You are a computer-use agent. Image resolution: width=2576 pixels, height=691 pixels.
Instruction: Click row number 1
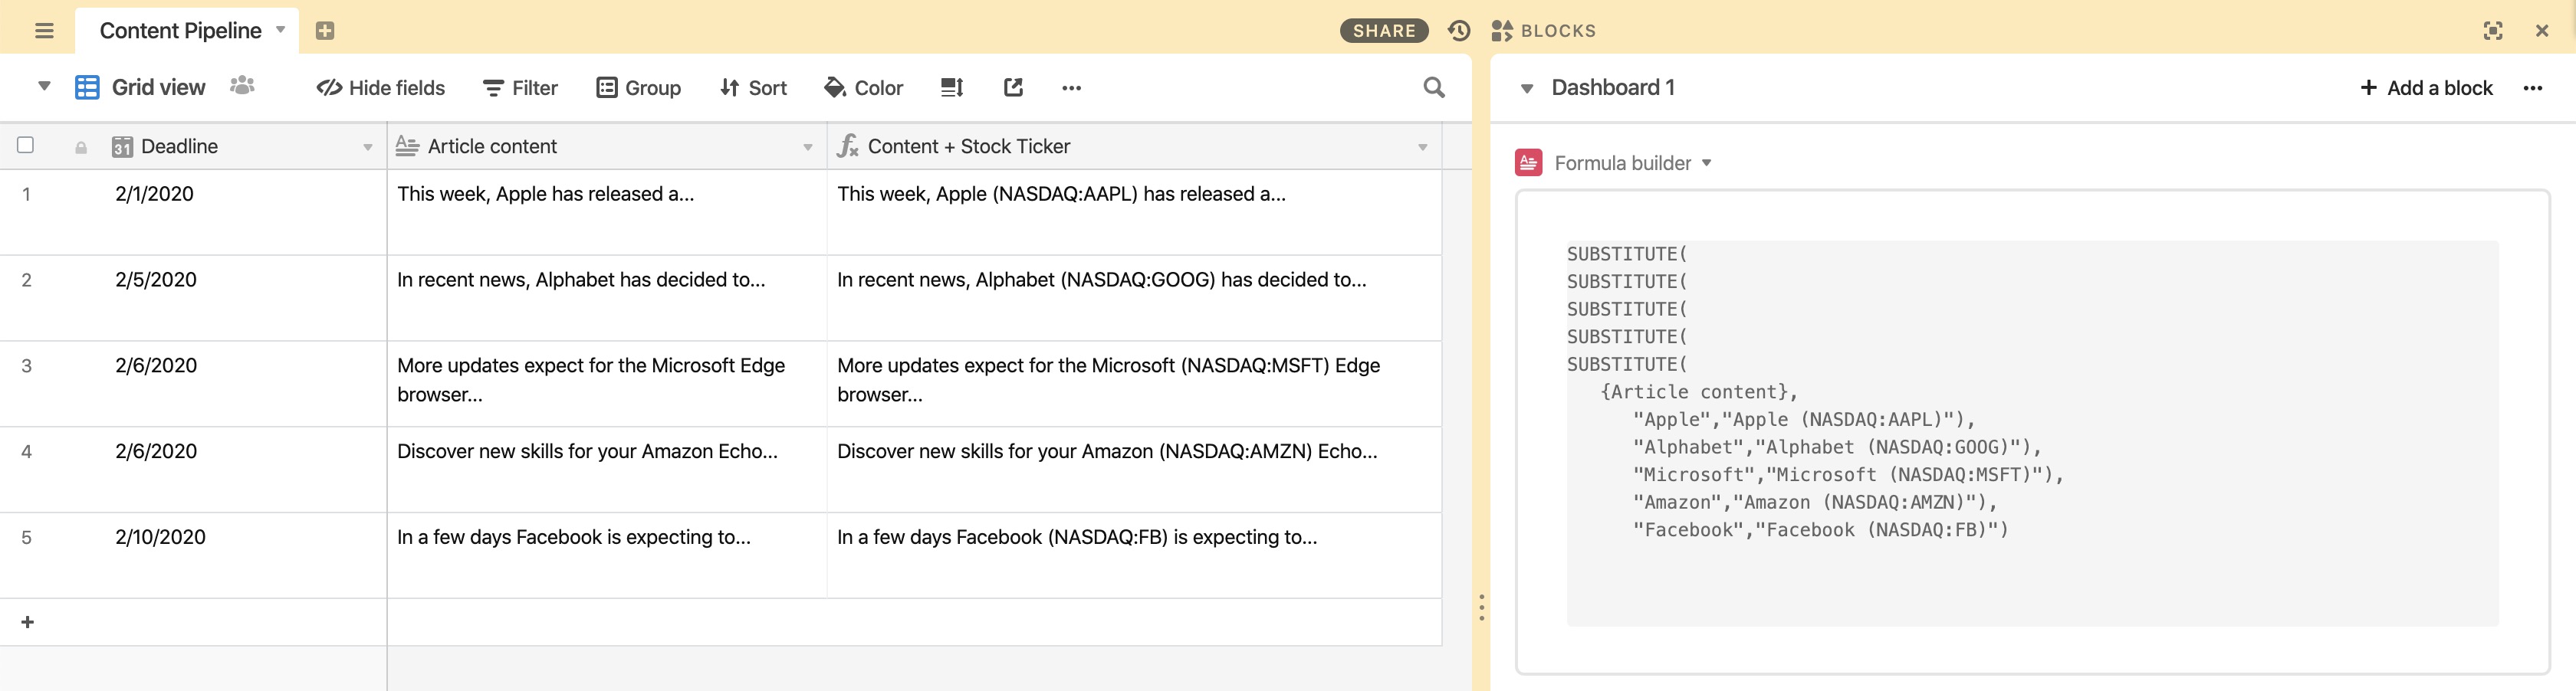pos(27,194)
